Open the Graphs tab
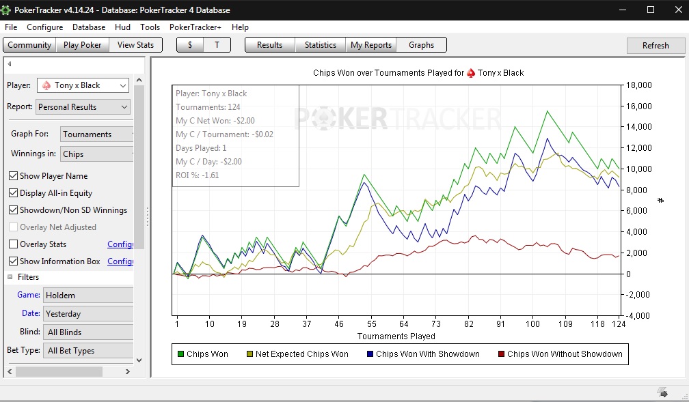The image size is (689, 402). [421, 45]
